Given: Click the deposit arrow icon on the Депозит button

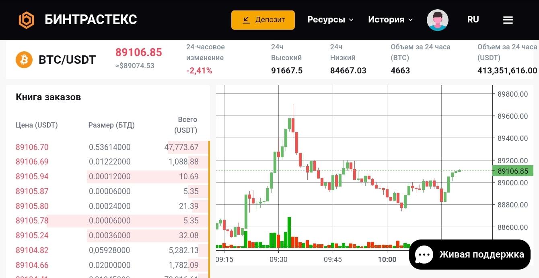Looking at the screenshot, I should tap(246, 20).
